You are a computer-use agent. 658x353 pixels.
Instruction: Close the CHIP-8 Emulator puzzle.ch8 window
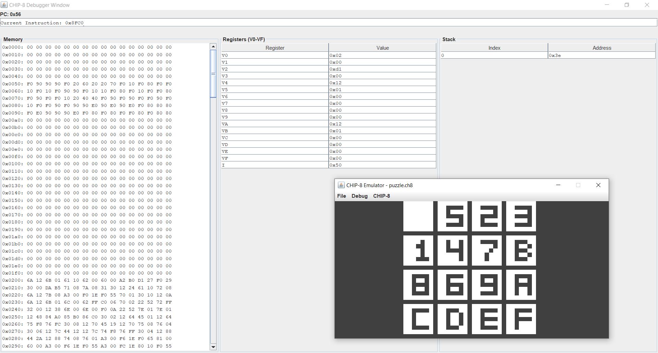(598, 185)
